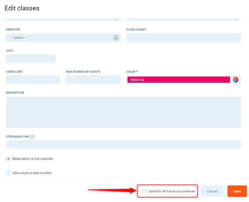Screen dimensions: 249x202
Task: Click the Edit classes dialog title
Action: click(22, 8)
